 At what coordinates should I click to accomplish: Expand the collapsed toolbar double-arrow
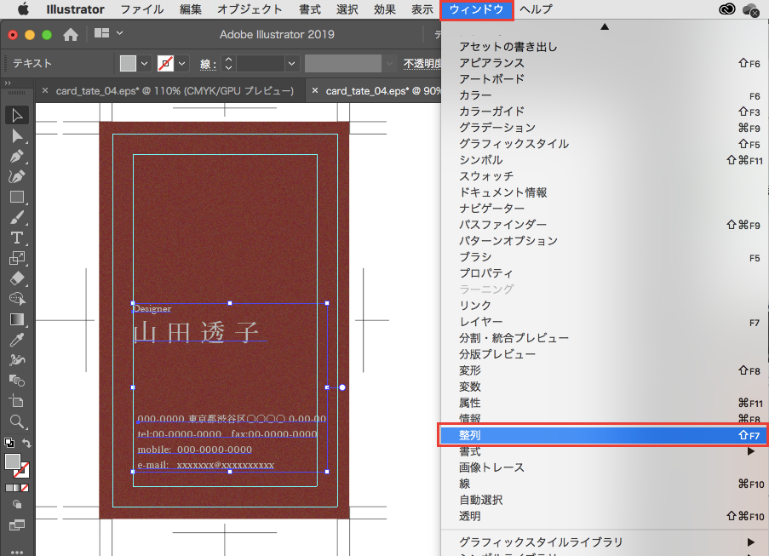pyautogui.click(x=8, y=83)
